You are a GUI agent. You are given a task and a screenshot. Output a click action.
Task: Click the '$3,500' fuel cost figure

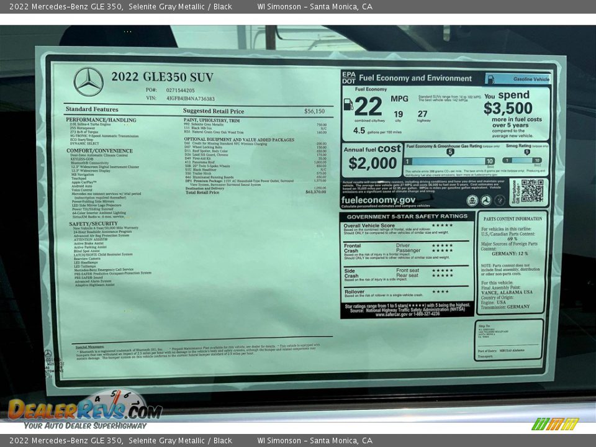[508, 108]
